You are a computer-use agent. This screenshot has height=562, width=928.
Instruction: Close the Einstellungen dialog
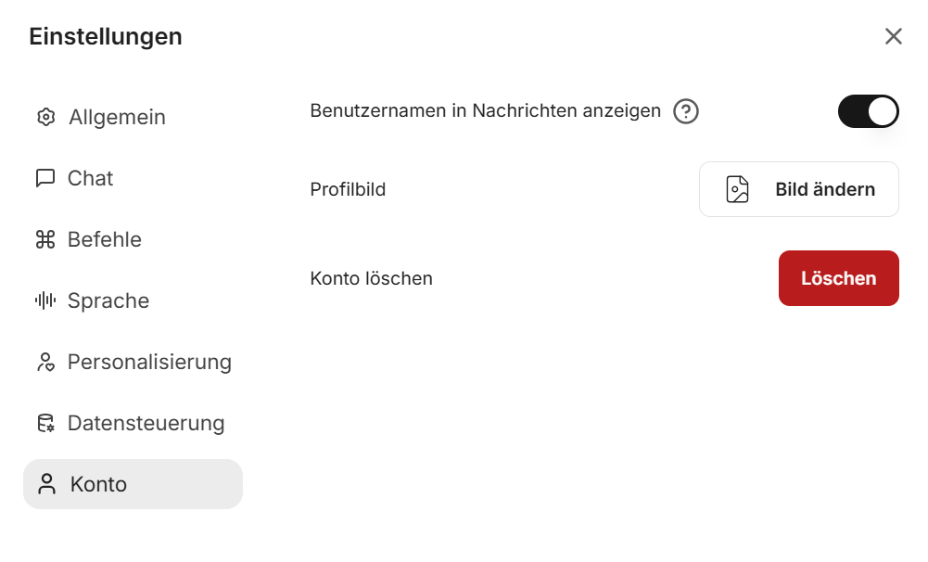[893, 36]
